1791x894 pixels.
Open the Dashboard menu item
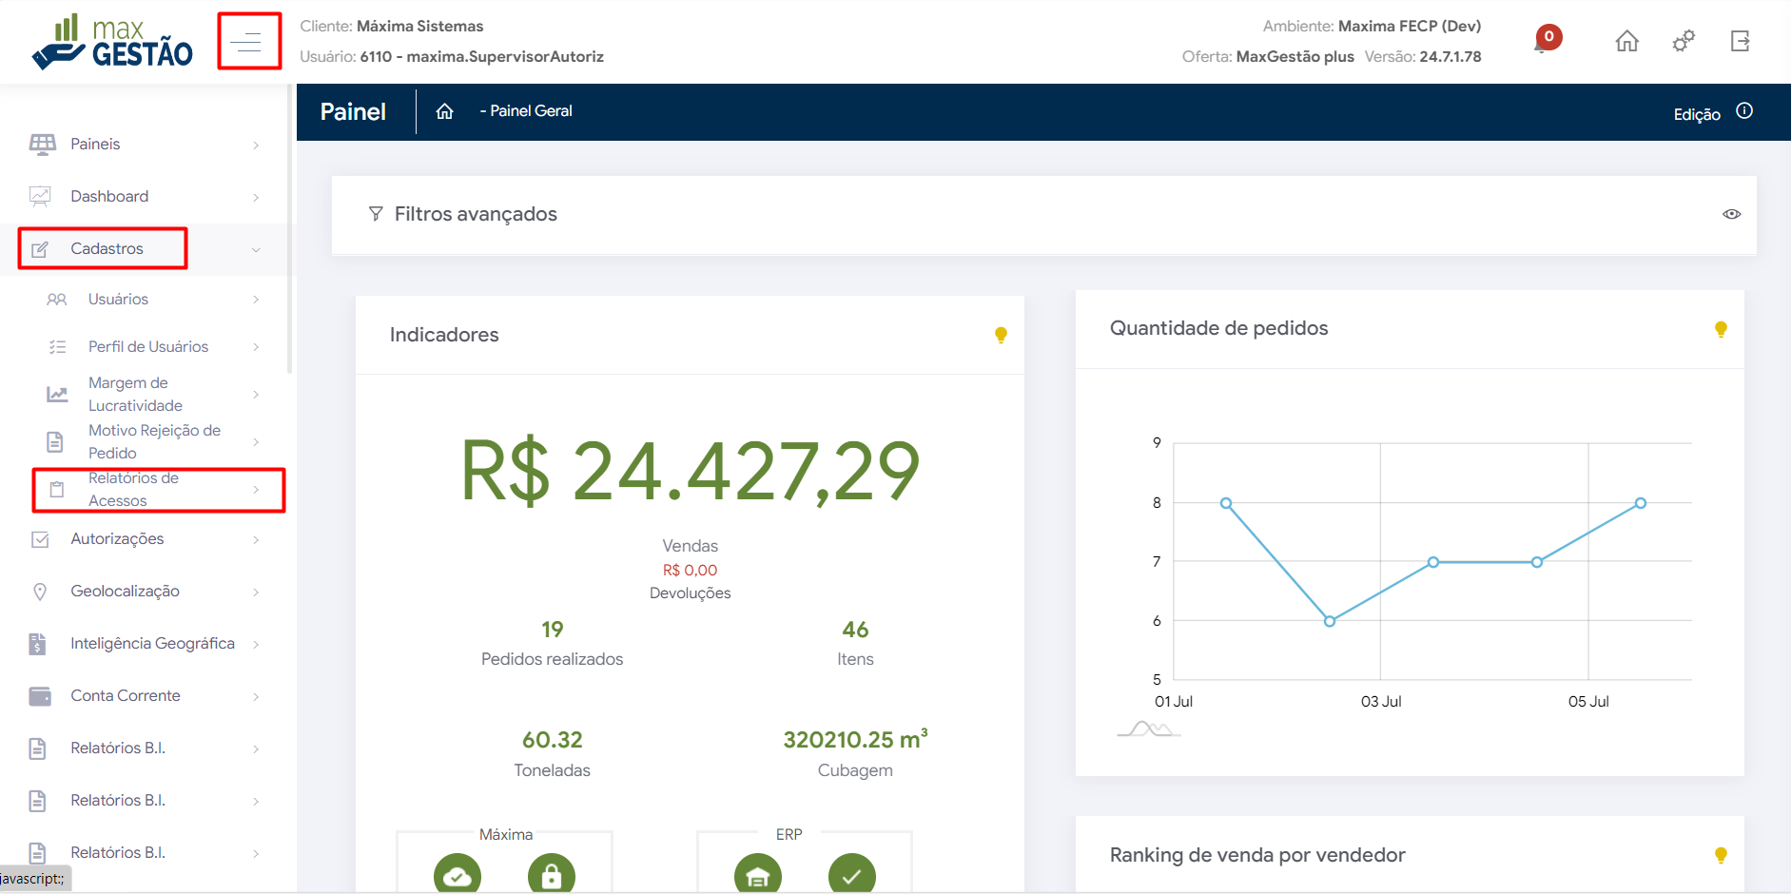(109, 196)
